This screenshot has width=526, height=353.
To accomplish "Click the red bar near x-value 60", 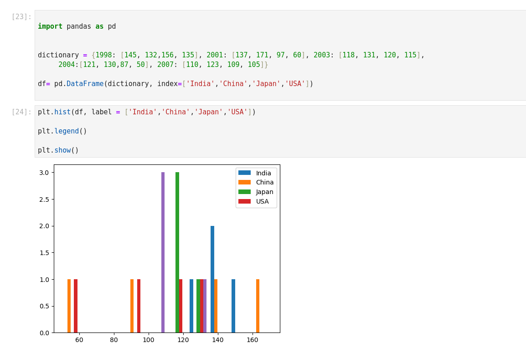I will (76, 306).
